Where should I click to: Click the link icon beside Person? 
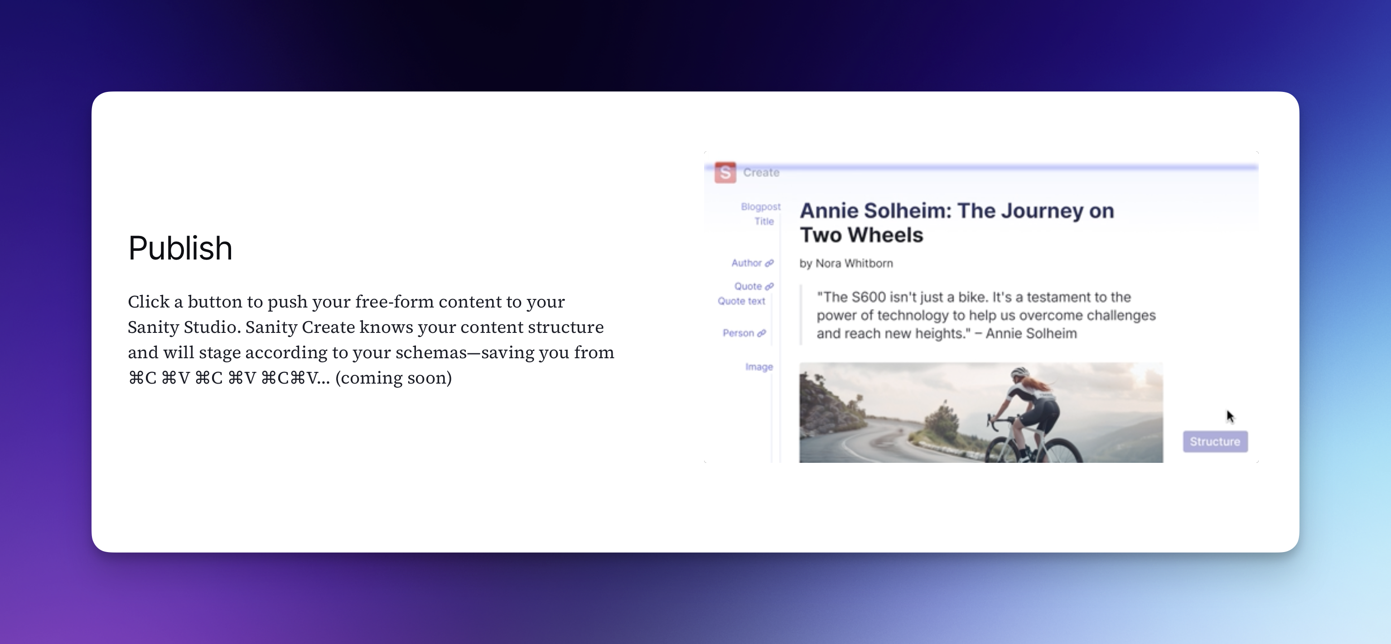coord(761,334)
